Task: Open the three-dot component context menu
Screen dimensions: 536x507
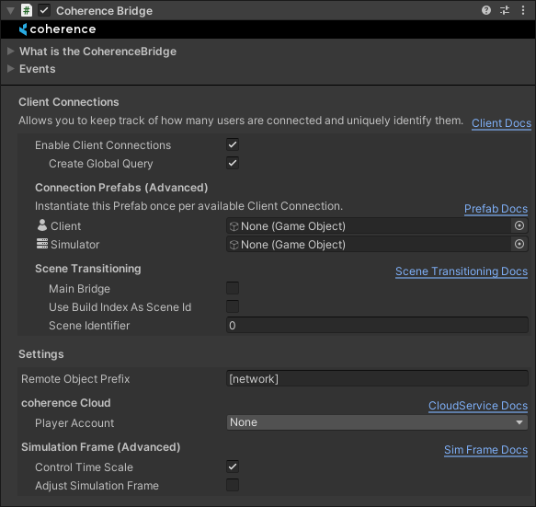Action: tap(522, 10)
